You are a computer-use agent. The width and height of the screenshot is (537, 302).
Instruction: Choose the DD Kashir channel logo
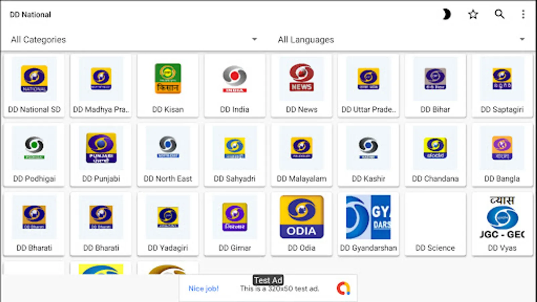pos(368,148)
